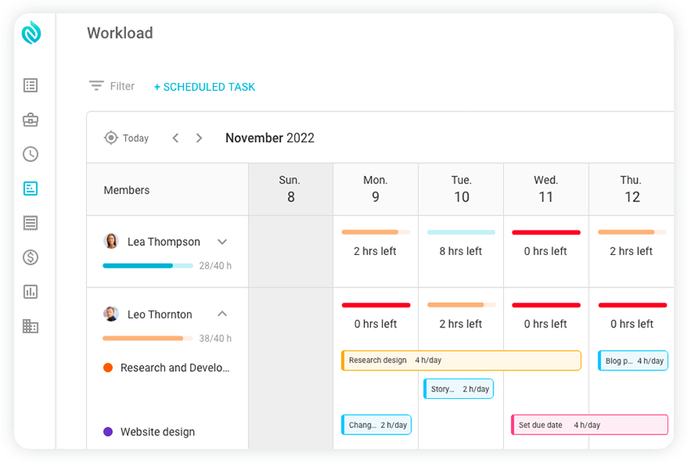The height and width of the screenshot is (463, 691).
Task: Click Leo Thornton's Thursday 0 hrs left
Action: pos(632,324)
